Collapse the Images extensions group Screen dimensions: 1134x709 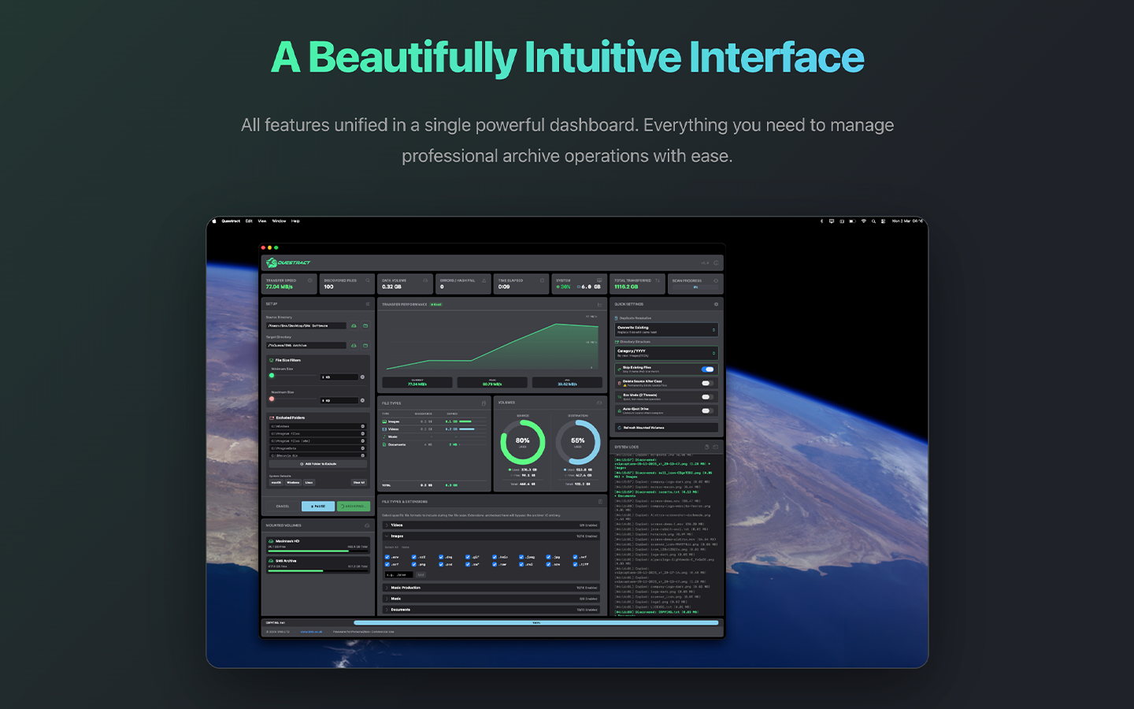pyautogui.click(x=491, y=536)
